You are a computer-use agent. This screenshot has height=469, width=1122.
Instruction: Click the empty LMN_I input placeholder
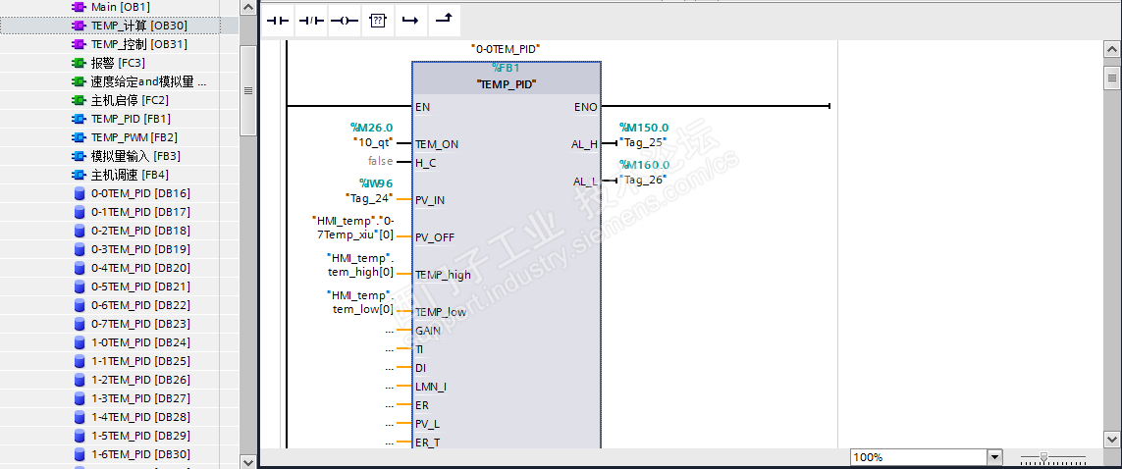click(390, 387)
